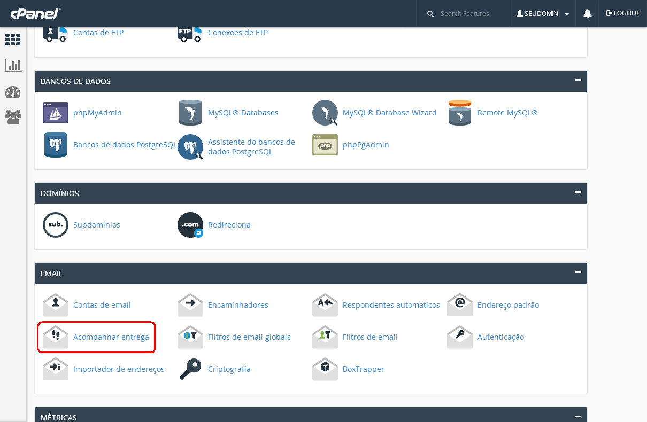
Task: Open the notifications bell icon
Action: pyautogui.click(x=588, y=13)
